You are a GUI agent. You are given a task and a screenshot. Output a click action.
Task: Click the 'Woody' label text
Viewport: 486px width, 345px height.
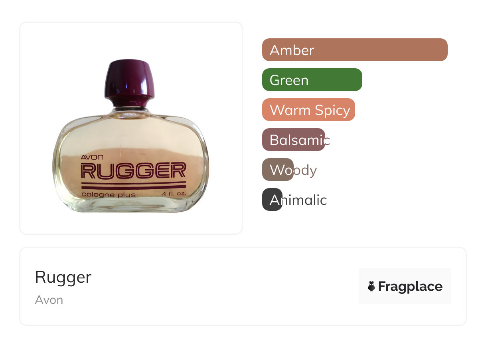point(293,170)
